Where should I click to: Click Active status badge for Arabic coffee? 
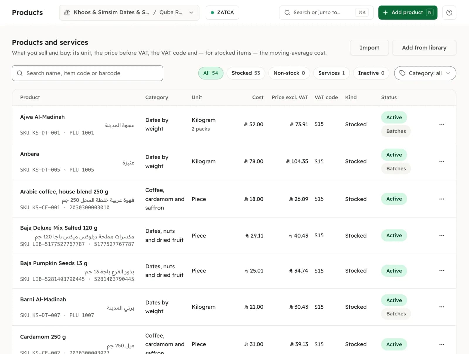(394, 199)
